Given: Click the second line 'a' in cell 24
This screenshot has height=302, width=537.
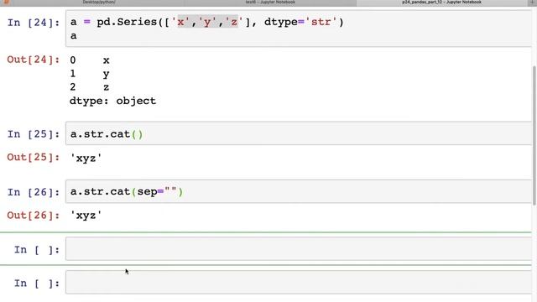Looking at the screenshot, I should [74, 35].
